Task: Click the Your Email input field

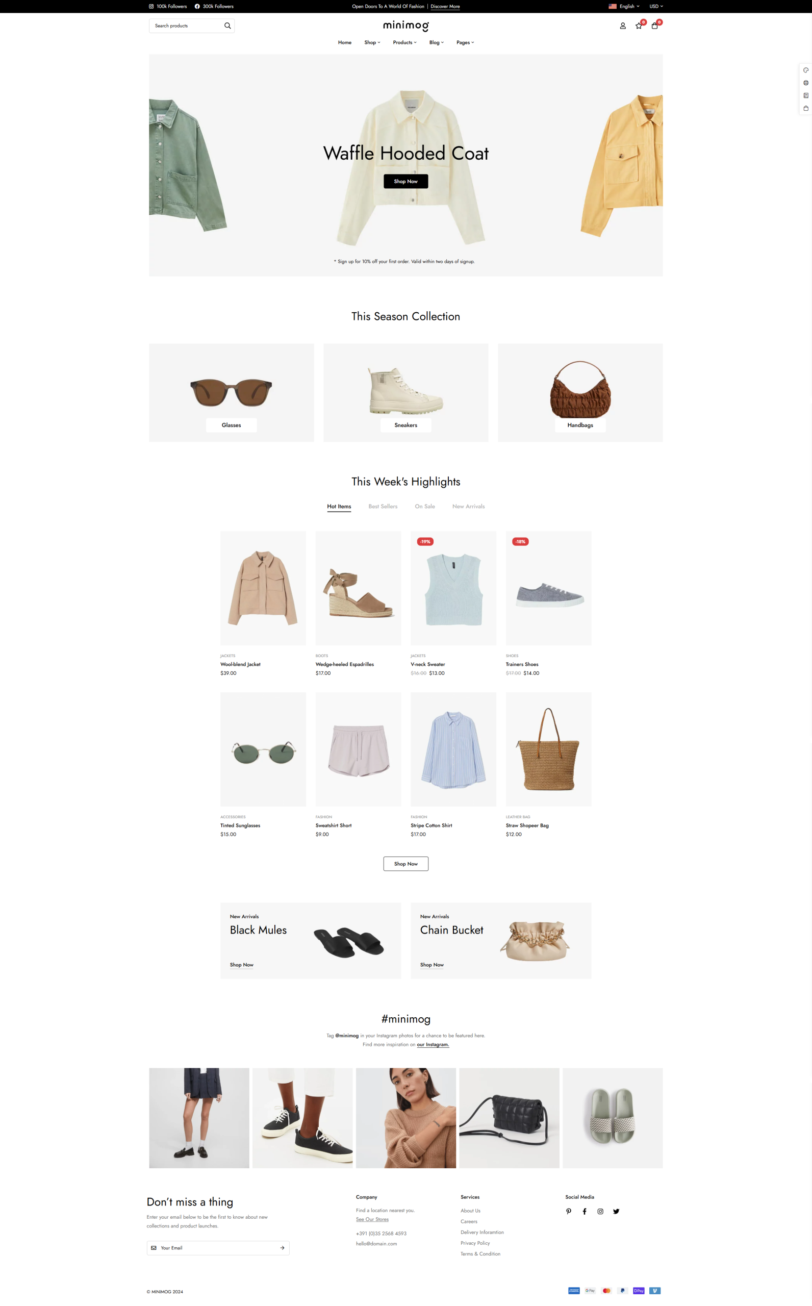Action: 217,1247
